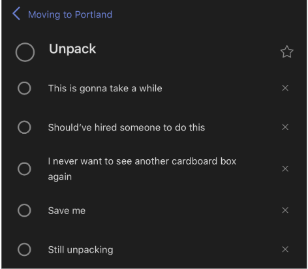The image size is (308, 269).
Task: Go back using the blue chevron arrow
Action: click(x=16, y=14)
